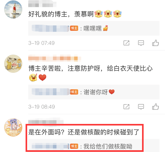This screenshot has width=165, height=152.
Task: Open the author reply 嘿嘿嘿
Action: point(94,28)
